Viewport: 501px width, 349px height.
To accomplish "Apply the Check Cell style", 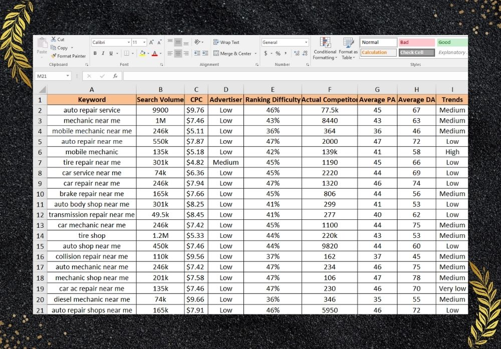I will (416, 53).
